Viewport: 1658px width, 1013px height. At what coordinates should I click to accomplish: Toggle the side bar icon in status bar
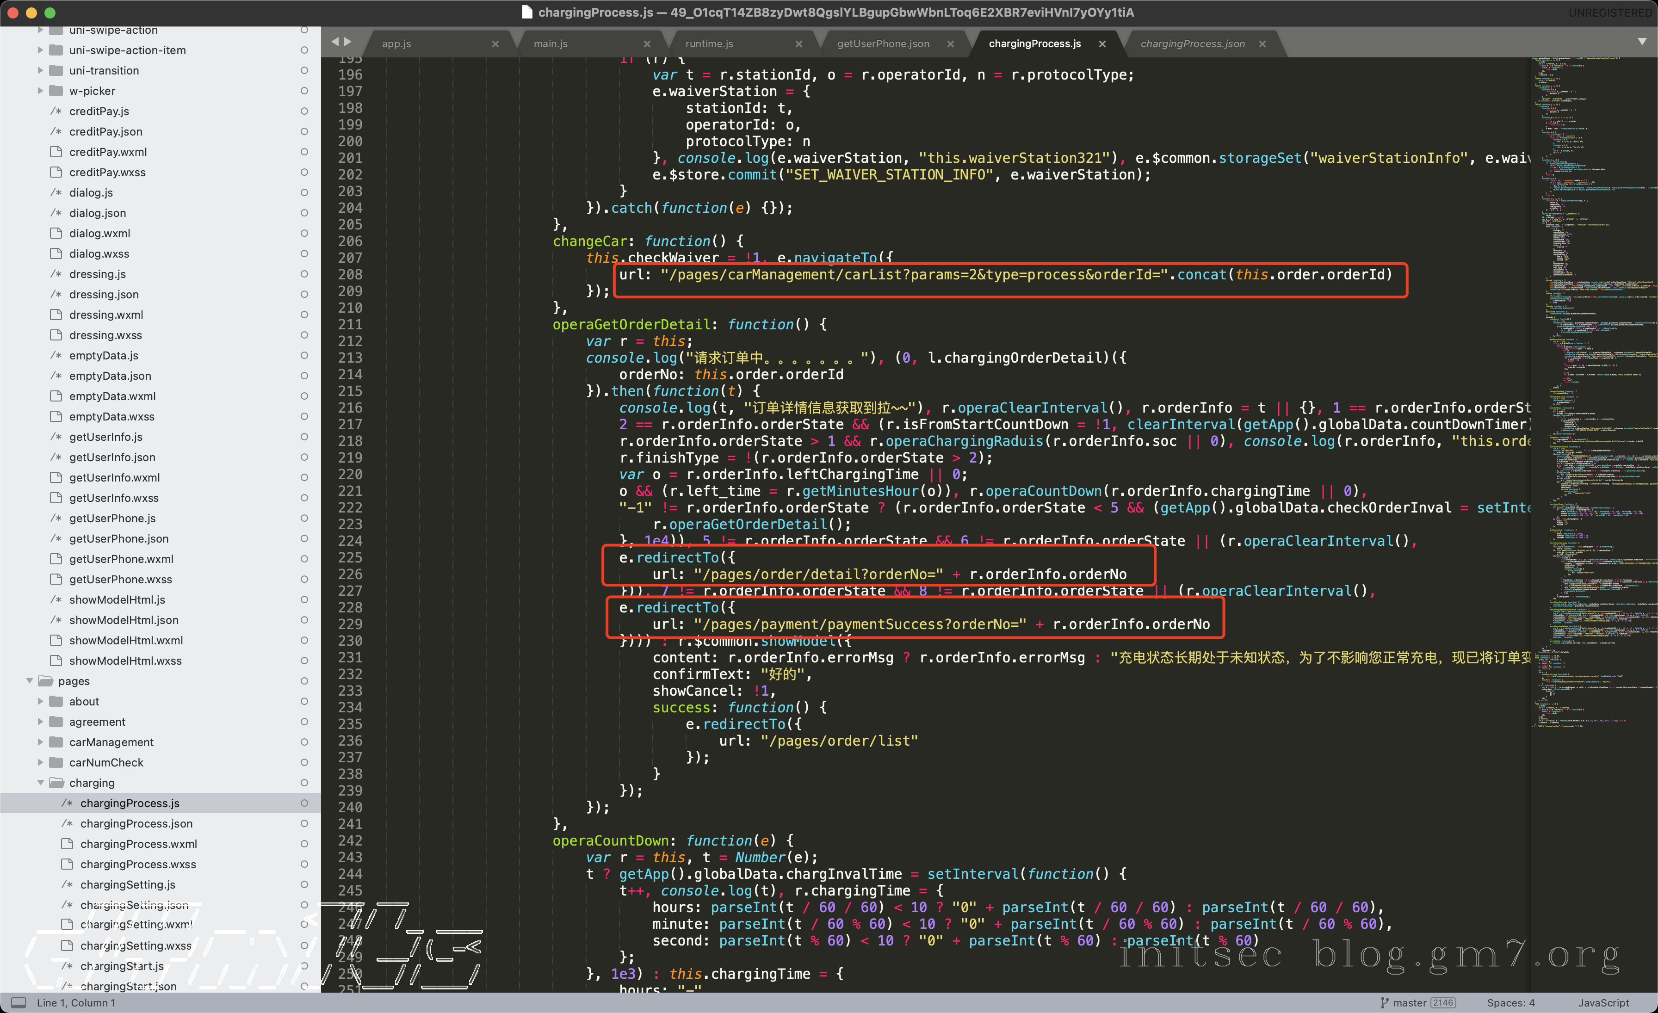coord(19,1002)
